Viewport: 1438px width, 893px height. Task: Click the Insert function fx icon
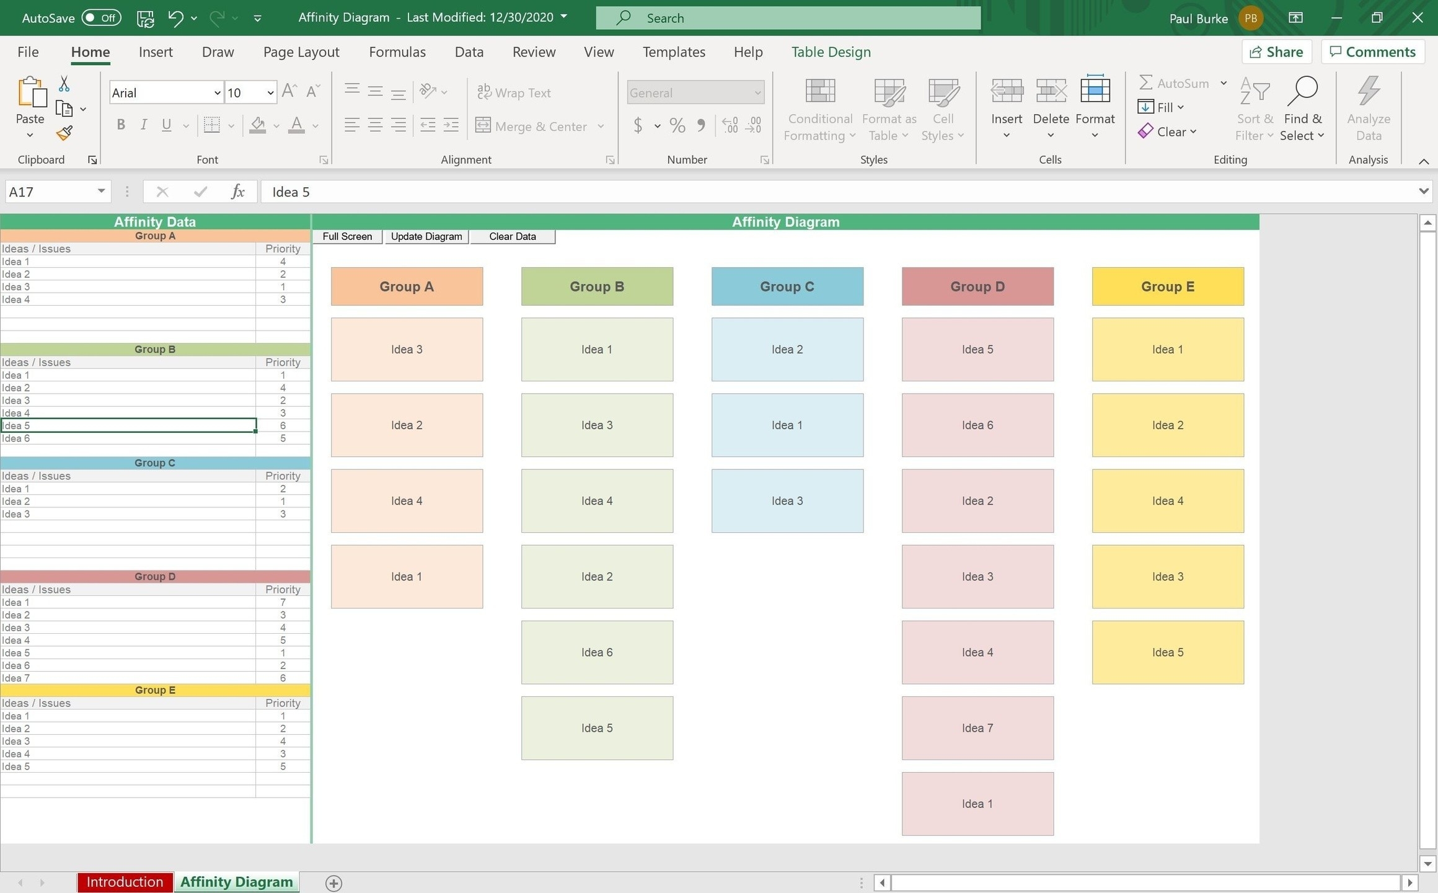coord(237,192)
